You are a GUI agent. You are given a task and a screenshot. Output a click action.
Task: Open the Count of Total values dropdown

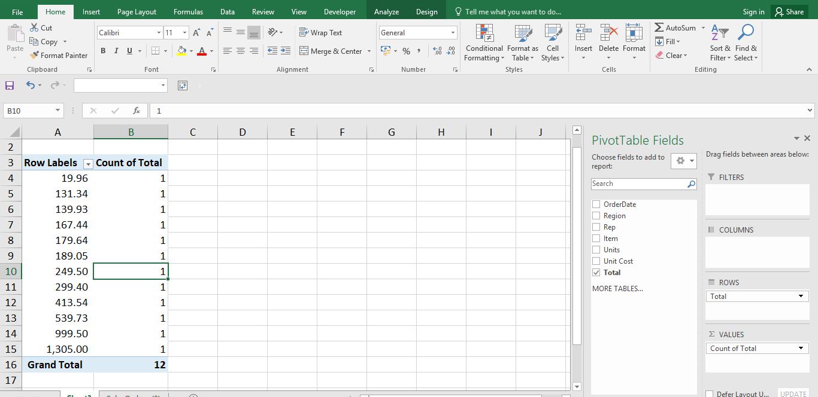click(x=801, y=348)
